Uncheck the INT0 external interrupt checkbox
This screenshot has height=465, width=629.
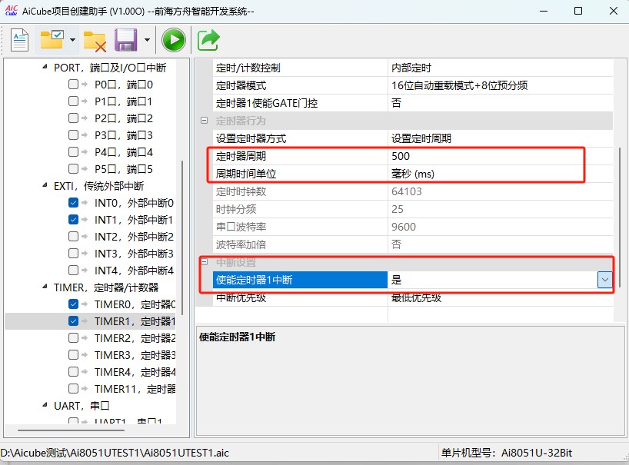point(73,203)
